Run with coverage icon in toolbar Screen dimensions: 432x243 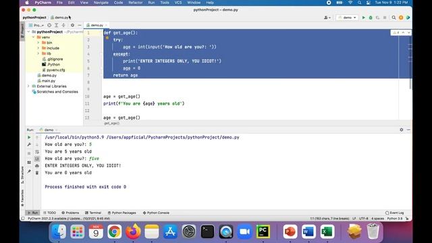coord(377,18)
